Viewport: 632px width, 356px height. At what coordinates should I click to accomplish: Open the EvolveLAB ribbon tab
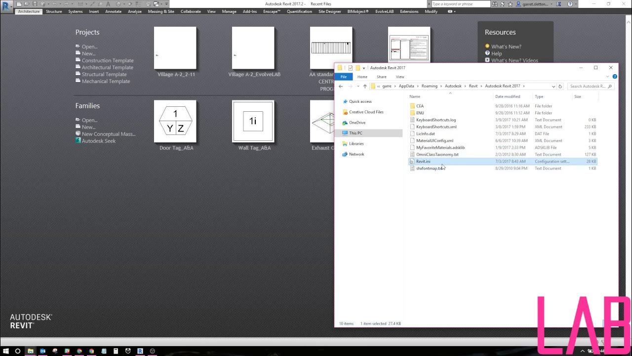click(384, 11)
